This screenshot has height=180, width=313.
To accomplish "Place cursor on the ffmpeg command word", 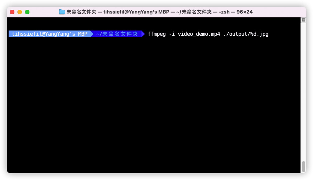I will (157, 34).
